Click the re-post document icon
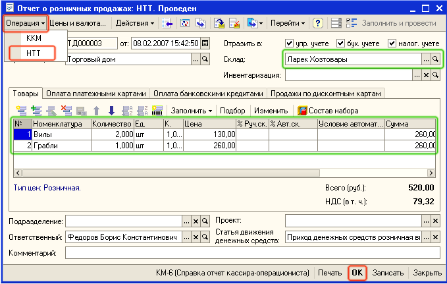Image resolution: width=447 pixels, height=284 pixels. [x=185, y=23]
